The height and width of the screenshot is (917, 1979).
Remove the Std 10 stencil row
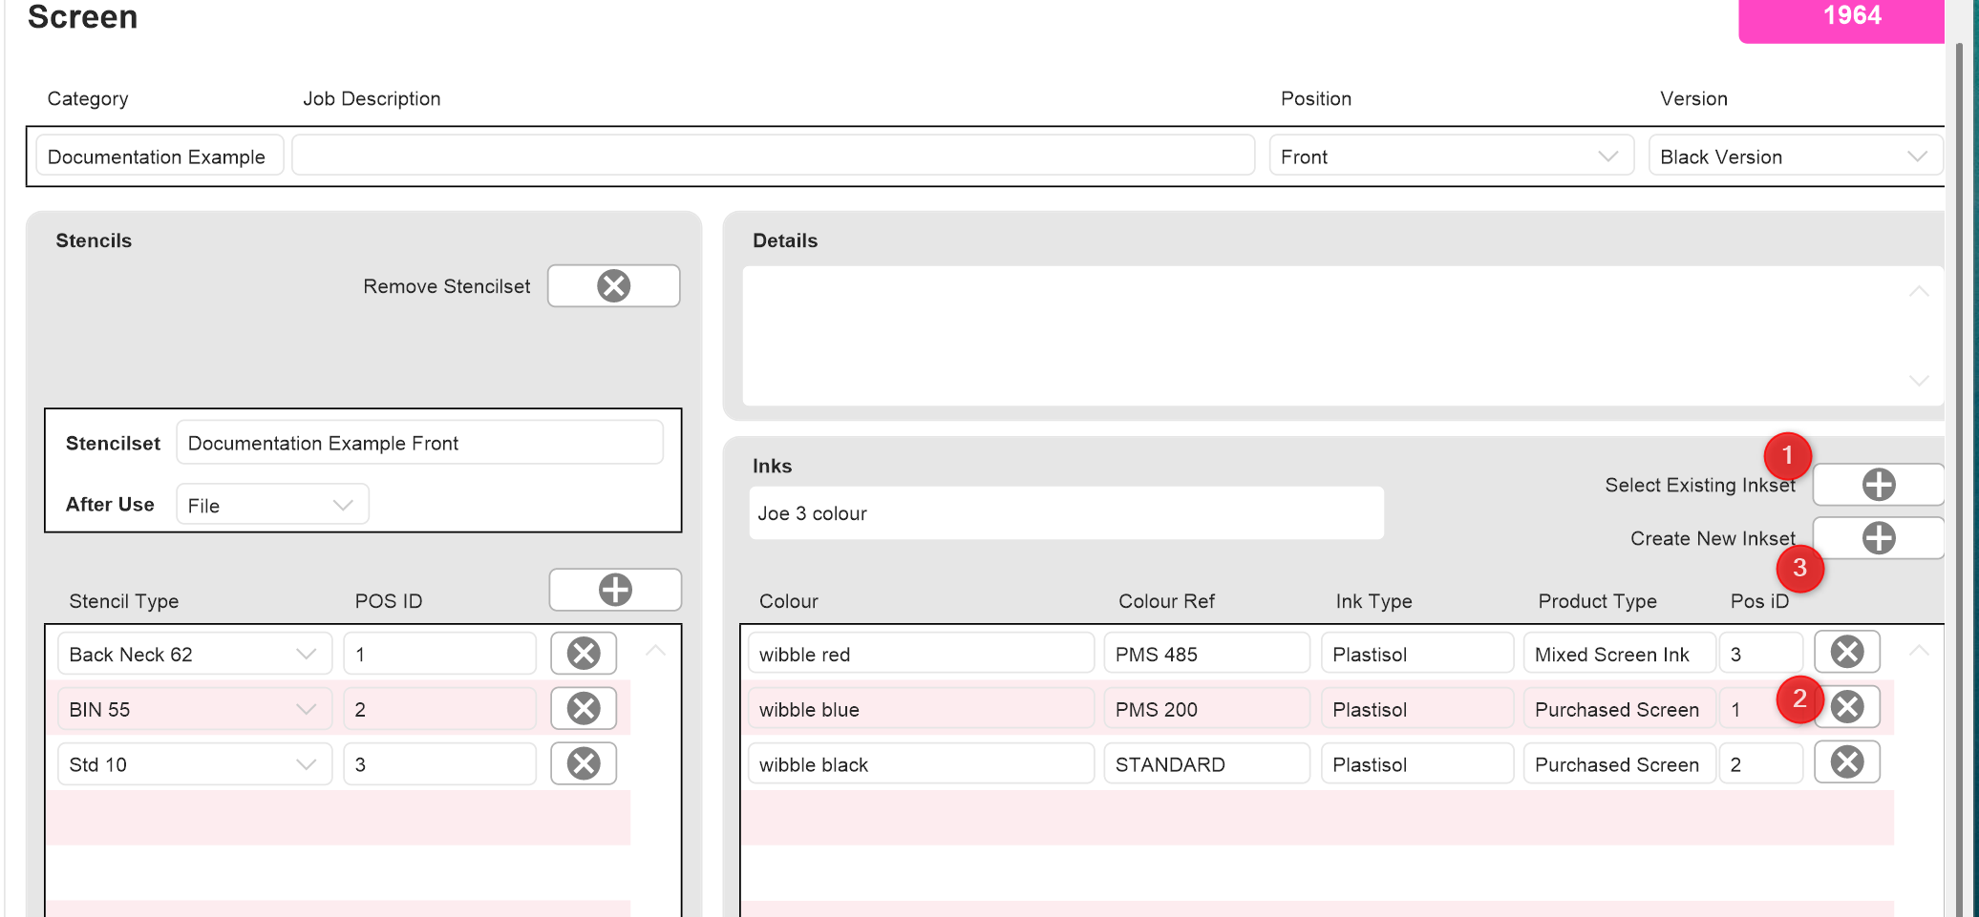click(584, 763)
